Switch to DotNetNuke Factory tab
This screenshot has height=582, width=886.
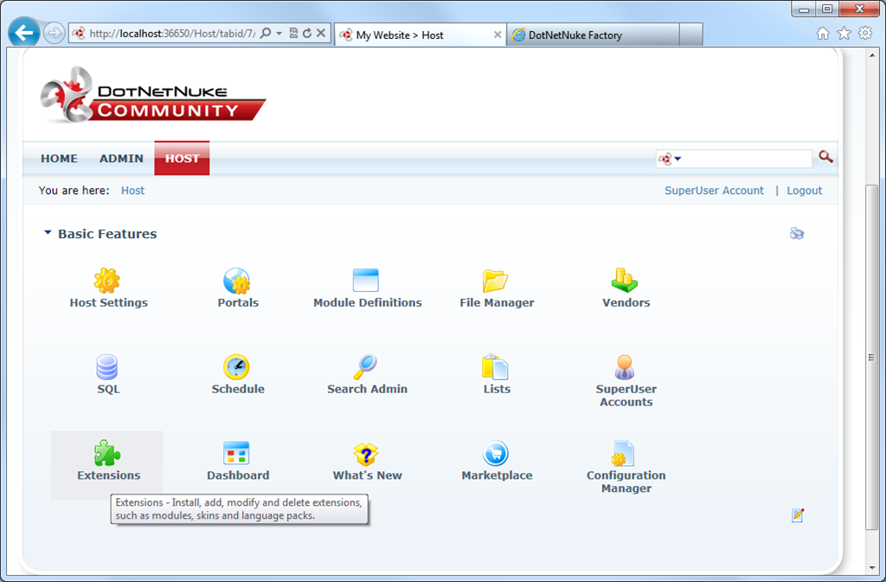(x=593, y=35)
